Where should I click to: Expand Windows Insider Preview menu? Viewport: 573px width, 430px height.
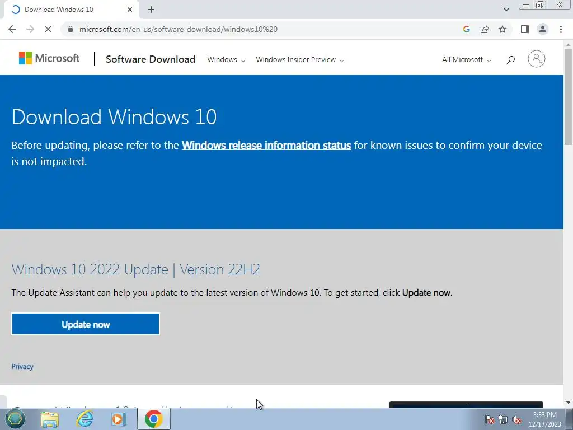(300, 59)
